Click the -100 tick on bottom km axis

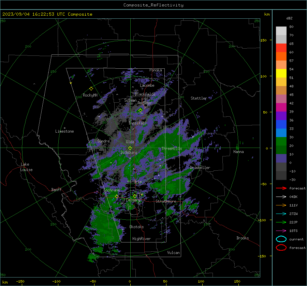56,282
